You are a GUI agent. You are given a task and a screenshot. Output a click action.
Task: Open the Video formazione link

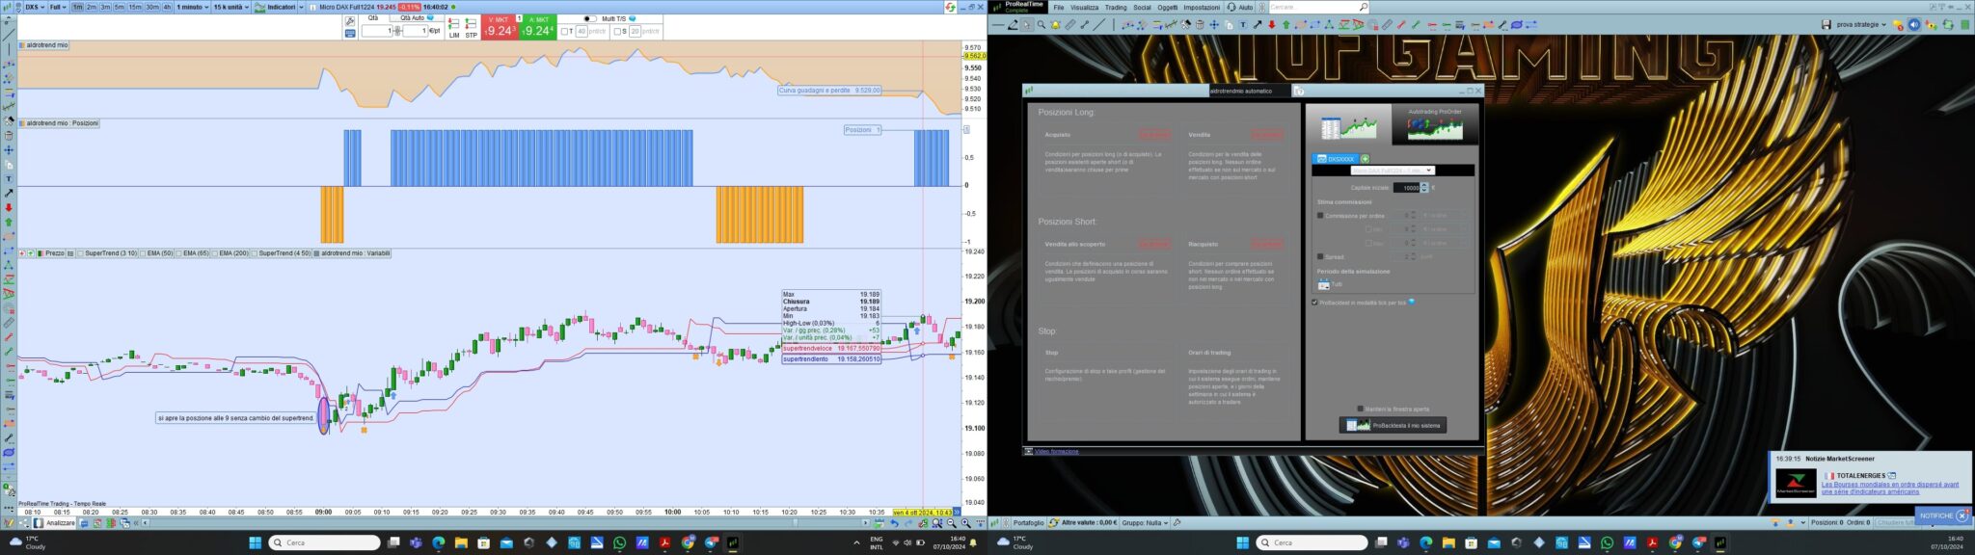[1056, 451]
